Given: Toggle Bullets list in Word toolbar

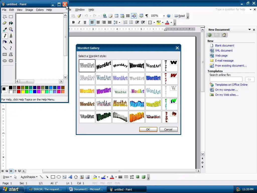Looking at the screenshot, I should point(131,22).
